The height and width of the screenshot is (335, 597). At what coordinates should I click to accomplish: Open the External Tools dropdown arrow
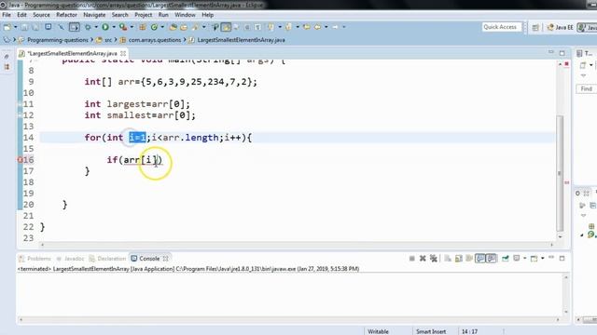tap(132, 27)
